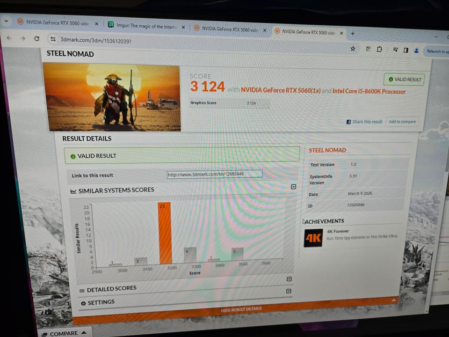Select the link to this result field
Viewport: 449px width, 337px height.
(214, 174)
